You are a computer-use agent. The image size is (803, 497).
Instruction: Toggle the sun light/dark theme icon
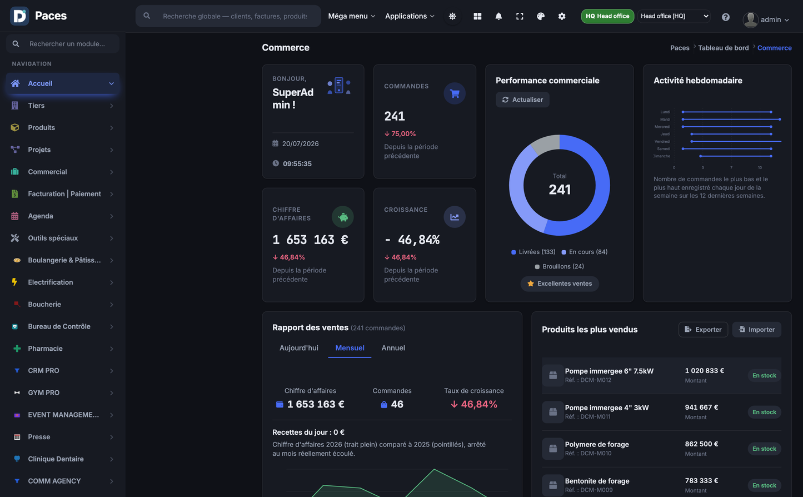(452, 16)
